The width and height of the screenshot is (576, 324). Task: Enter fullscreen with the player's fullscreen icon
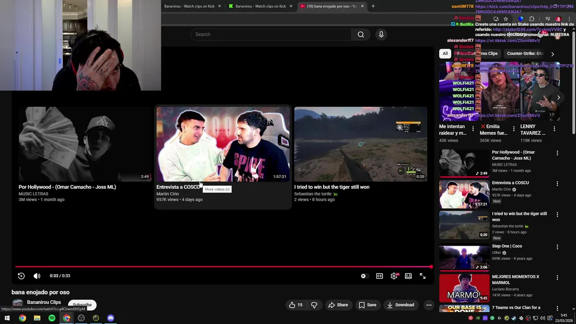[x=423, y=276]
